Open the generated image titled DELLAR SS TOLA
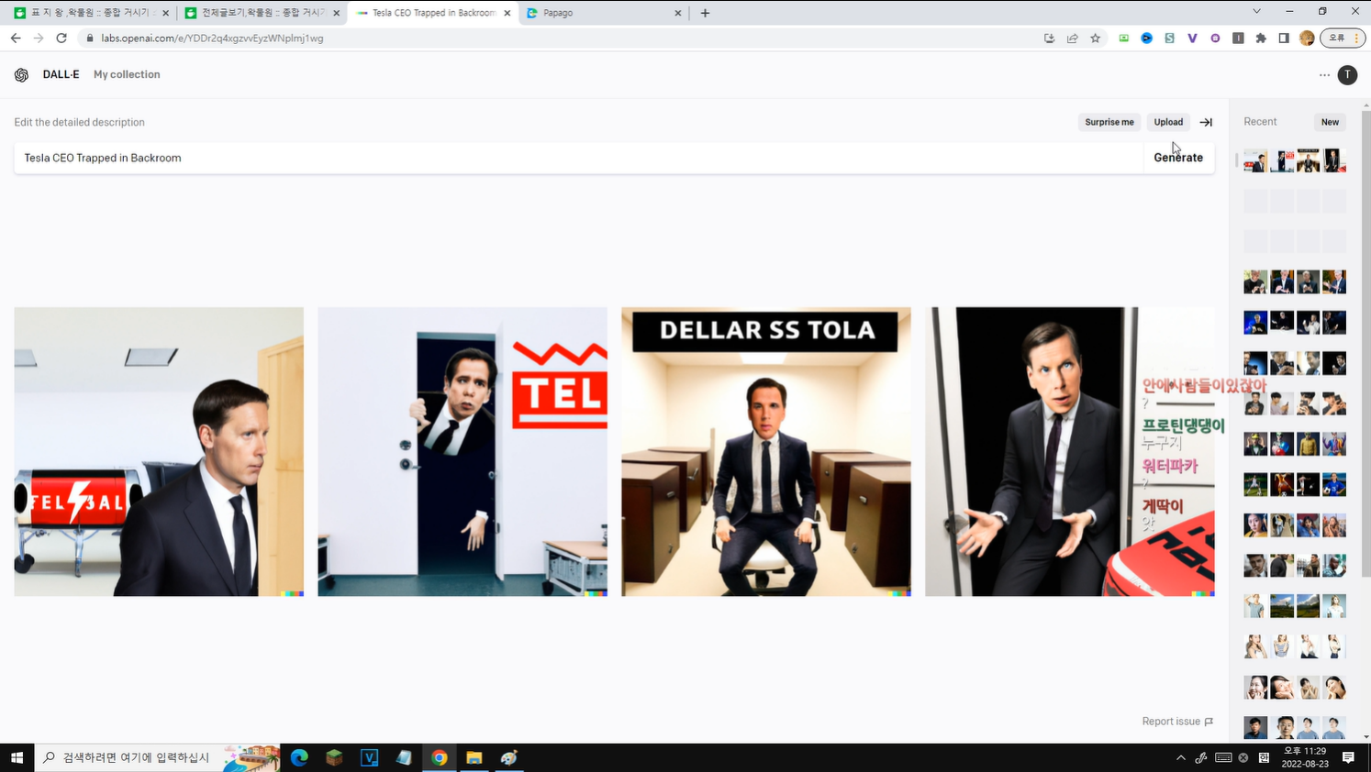 (x=766, y=452)
